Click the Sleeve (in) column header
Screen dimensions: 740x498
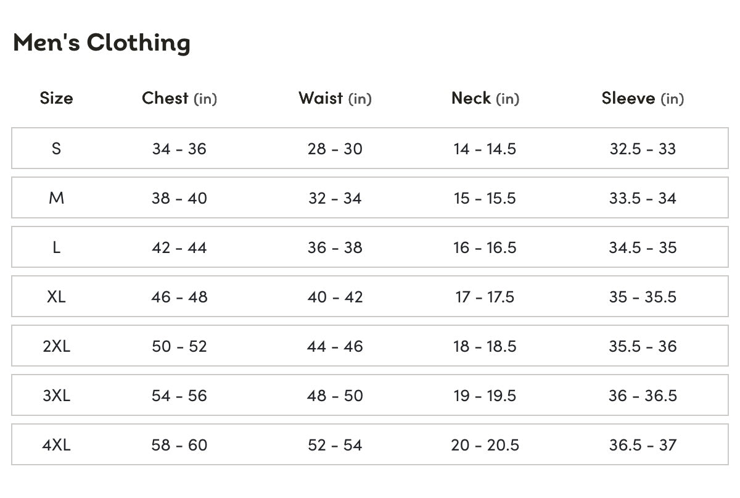643,98
